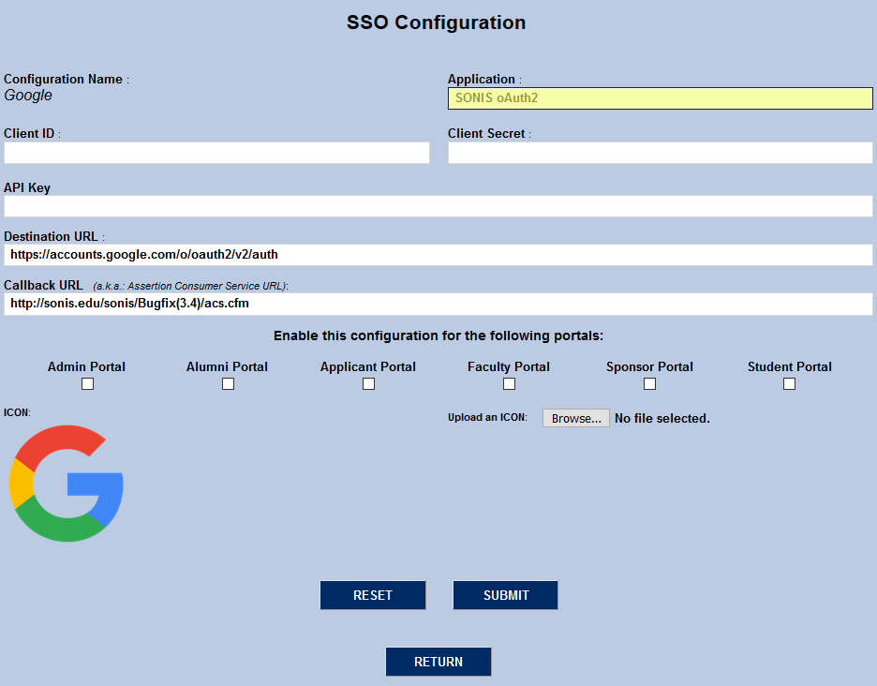Image resolution: width=877 pixels, height=686 pixels.
Task: Check the Sponsor Portal option
Action: [648, 382]
